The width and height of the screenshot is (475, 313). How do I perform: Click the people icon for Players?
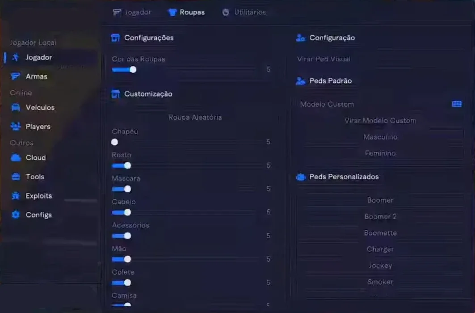coord(16,126)
